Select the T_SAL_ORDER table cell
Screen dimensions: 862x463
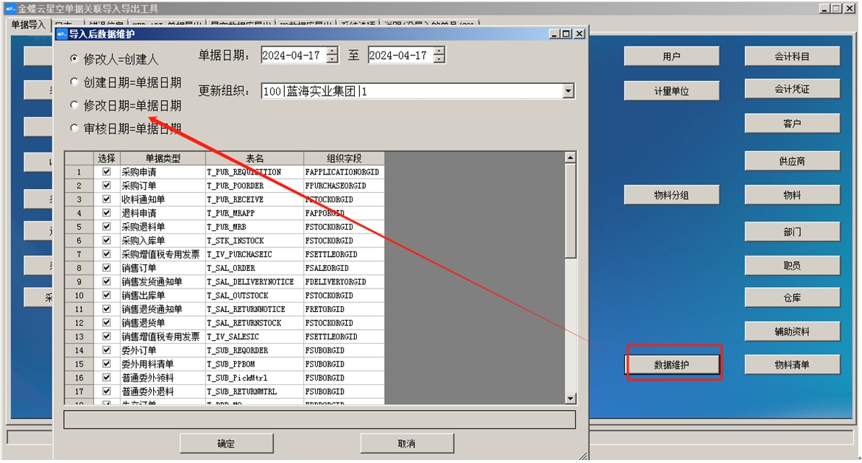click(x=255, y=268)
